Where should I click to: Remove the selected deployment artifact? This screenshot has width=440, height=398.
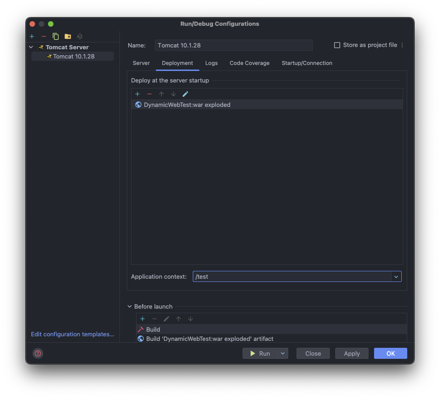149,94
